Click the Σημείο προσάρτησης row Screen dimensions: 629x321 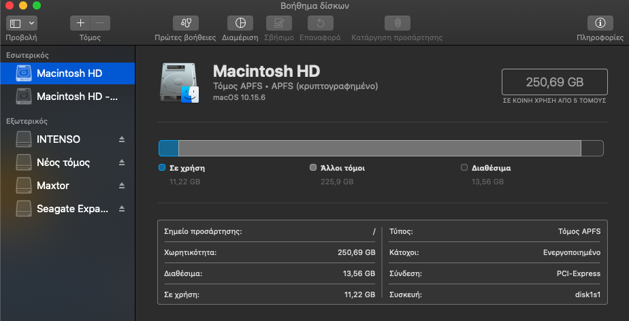point(270,232)
